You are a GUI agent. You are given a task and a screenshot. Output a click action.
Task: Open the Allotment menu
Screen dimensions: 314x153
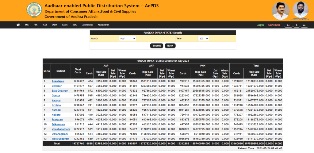coord(87,25)
